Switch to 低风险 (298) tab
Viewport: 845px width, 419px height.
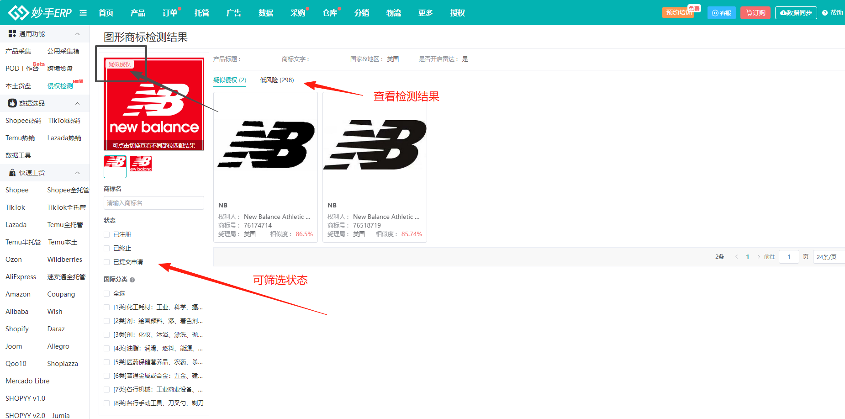(x=277, y=80)
